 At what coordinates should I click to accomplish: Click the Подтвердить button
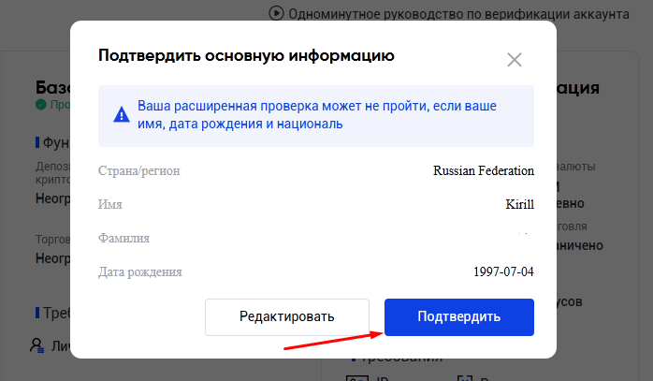(x=459, y=316)
